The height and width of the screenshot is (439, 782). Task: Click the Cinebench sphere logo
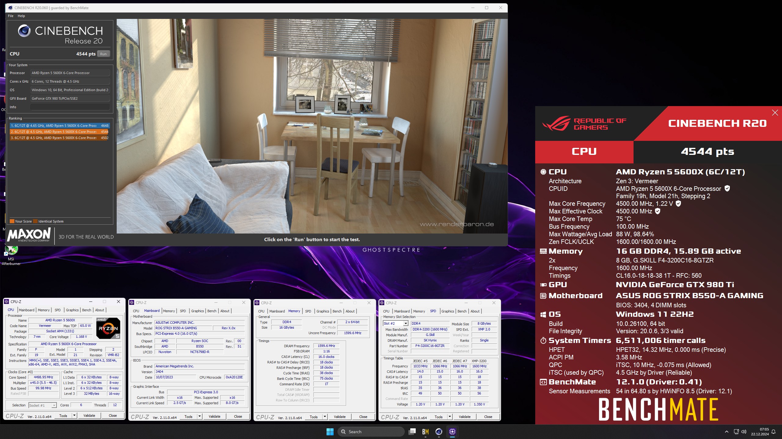tap(24, 31)
